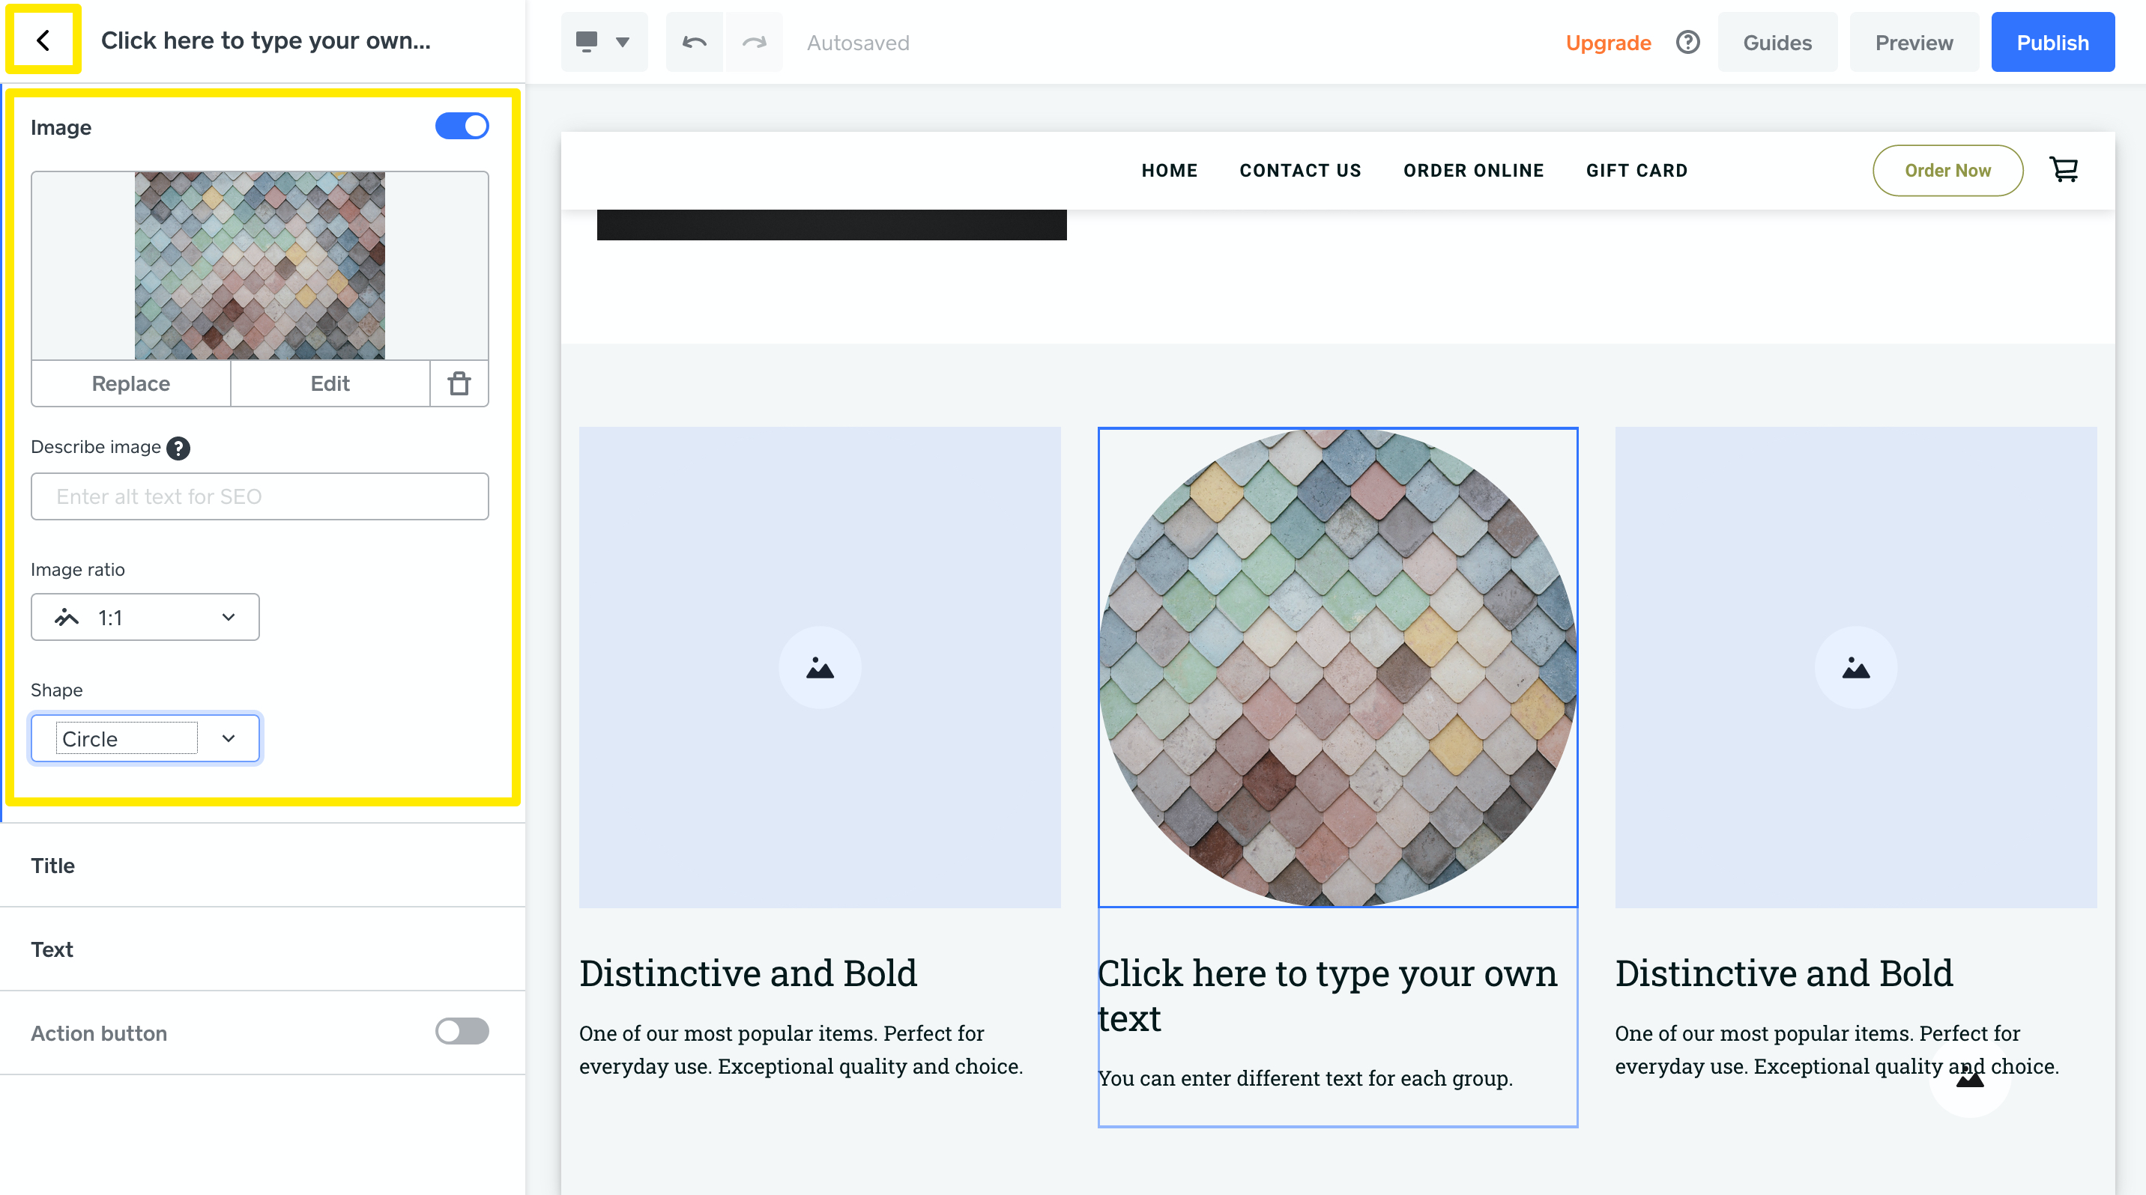Open the shopping cart

point(2064,169)
